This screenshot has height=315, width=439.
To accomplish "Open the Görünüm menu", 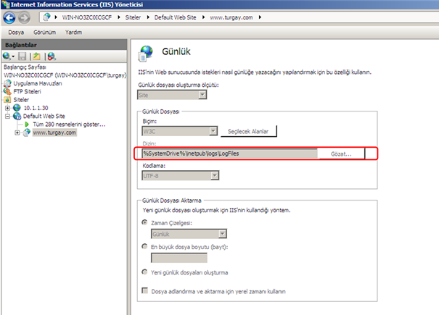I will pos(45,33).
